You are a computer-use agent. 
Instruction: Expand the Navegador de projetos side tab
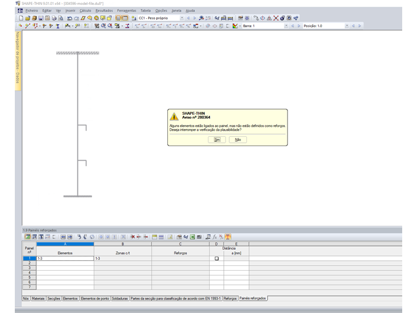point(18,61)
